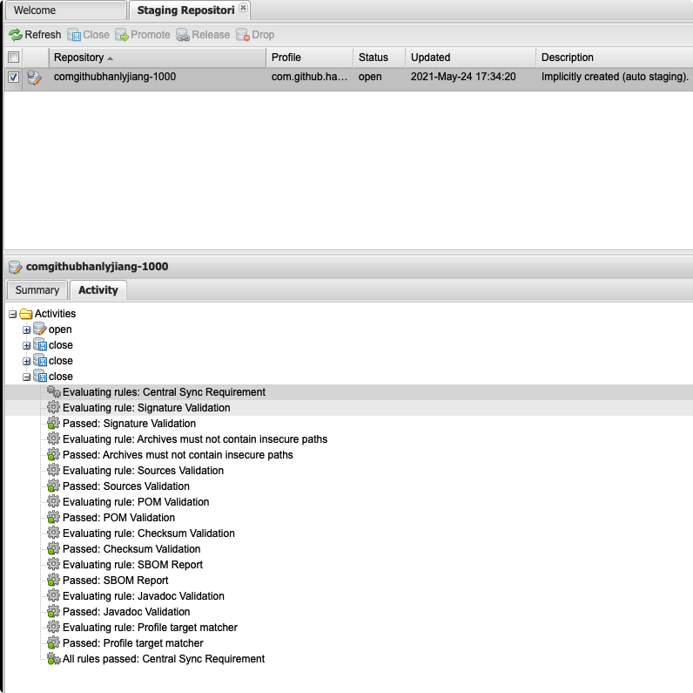Screen dimensions: 693x693
Task: Click the Activities tree root label
Action: [55, 314]
